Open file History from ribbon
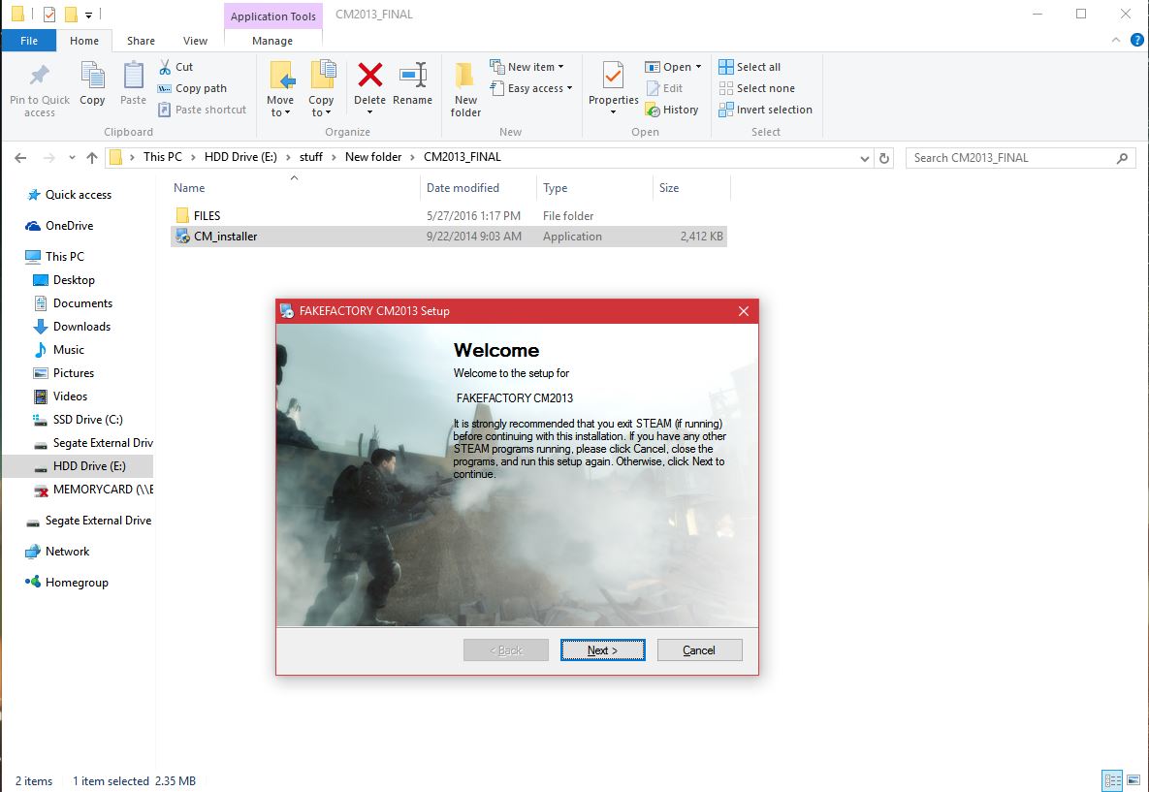 [x=672, y=110]
